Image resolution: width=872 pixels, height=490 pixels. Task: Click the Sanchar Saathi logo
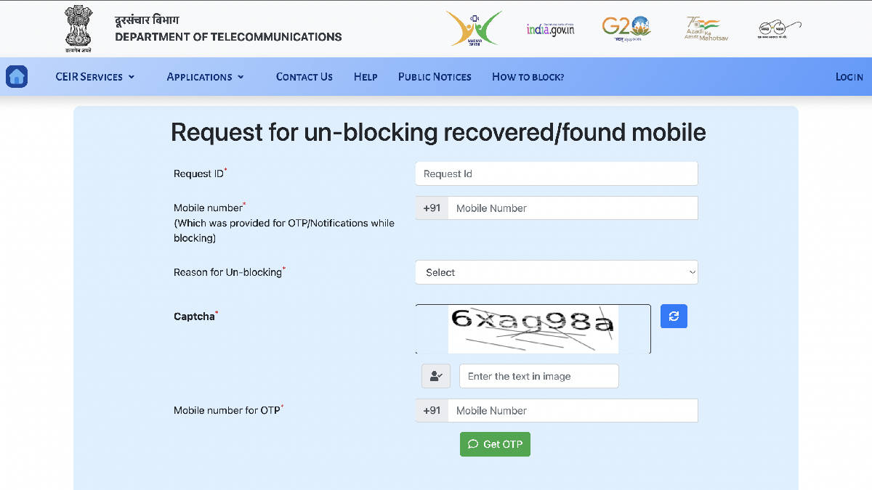(x=474, y=29)
